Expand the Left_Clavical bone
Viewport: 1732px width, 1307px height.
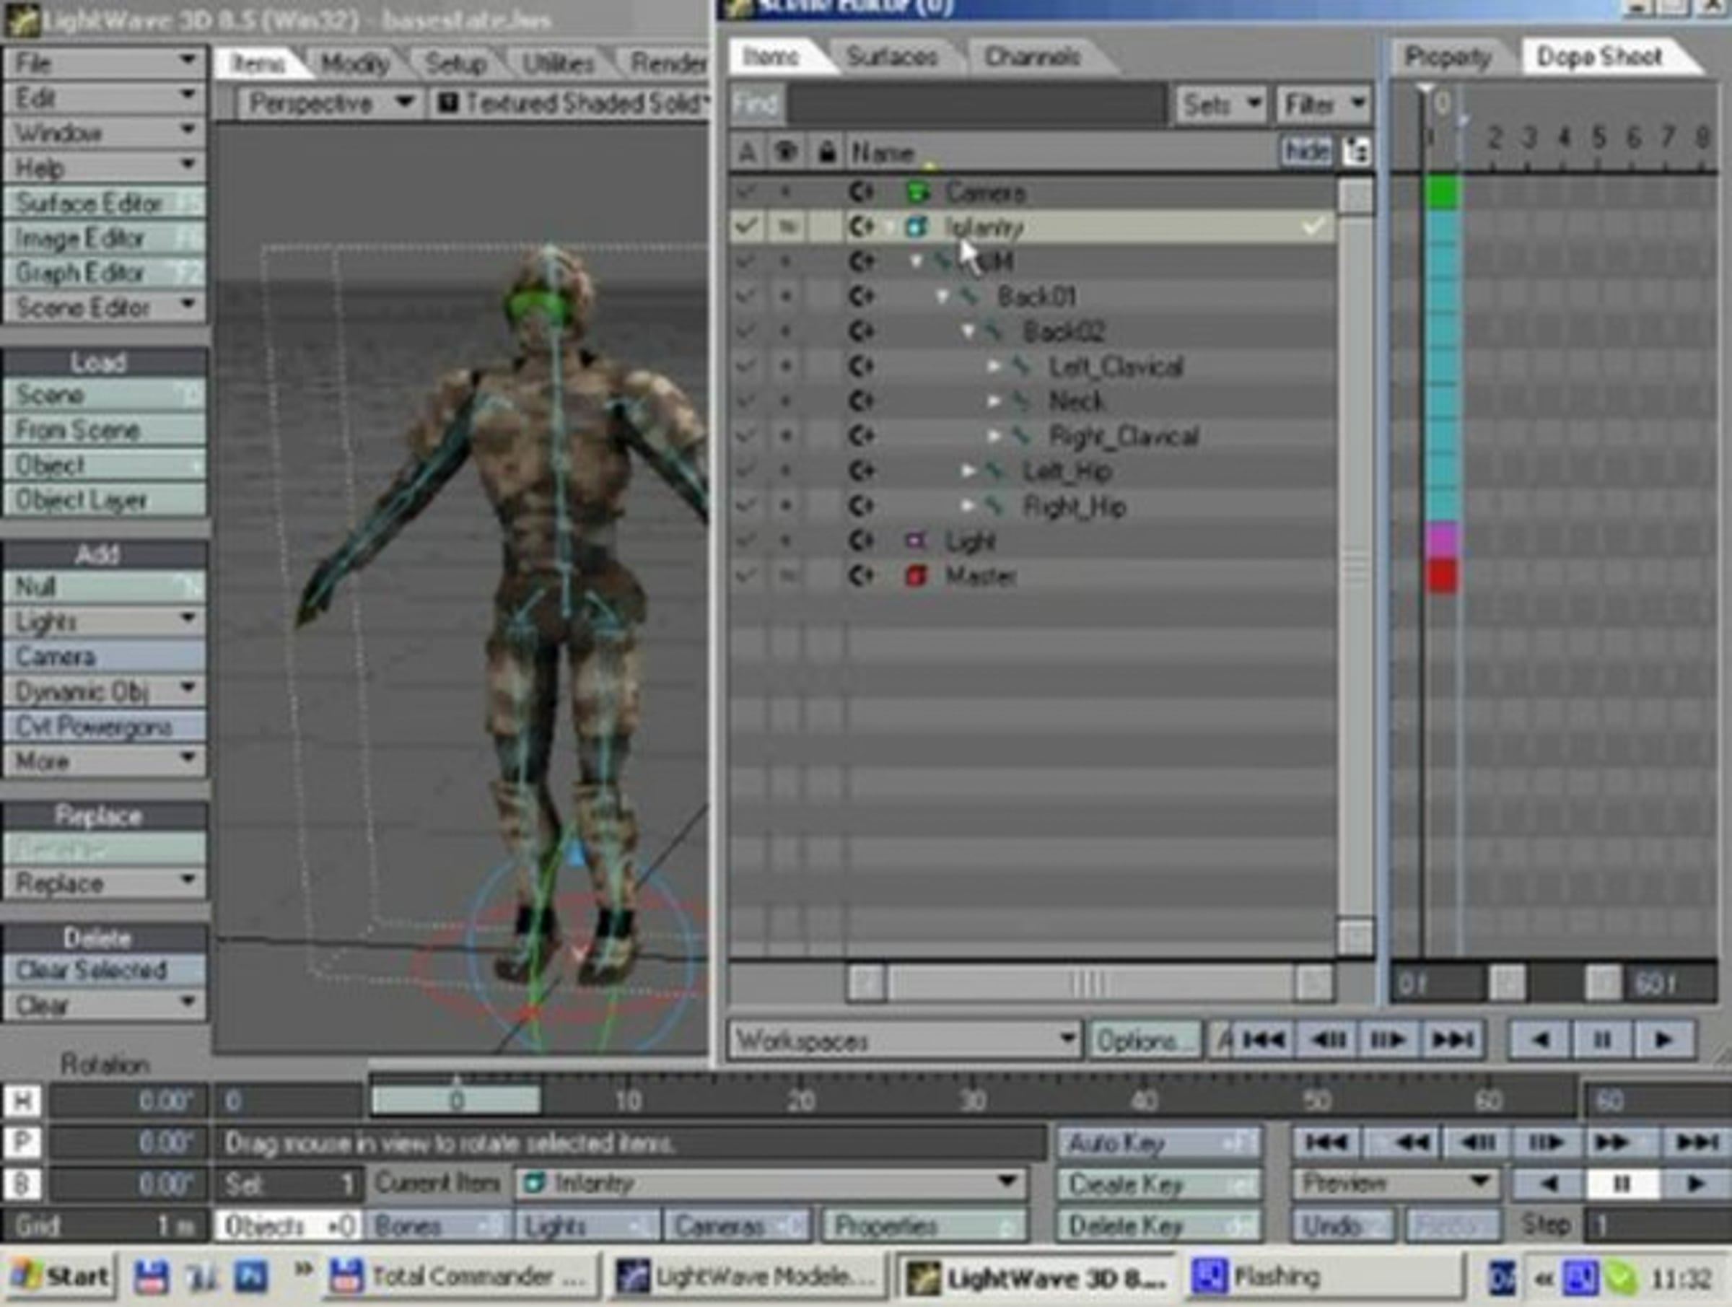click(x=994, y=366)
